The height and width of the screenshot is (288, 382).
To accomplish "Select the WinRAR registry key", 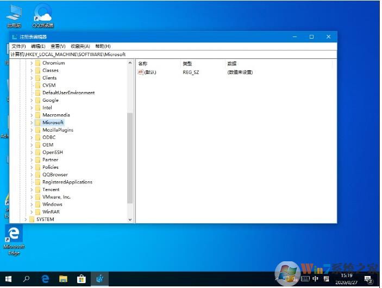I will point(51,212).
